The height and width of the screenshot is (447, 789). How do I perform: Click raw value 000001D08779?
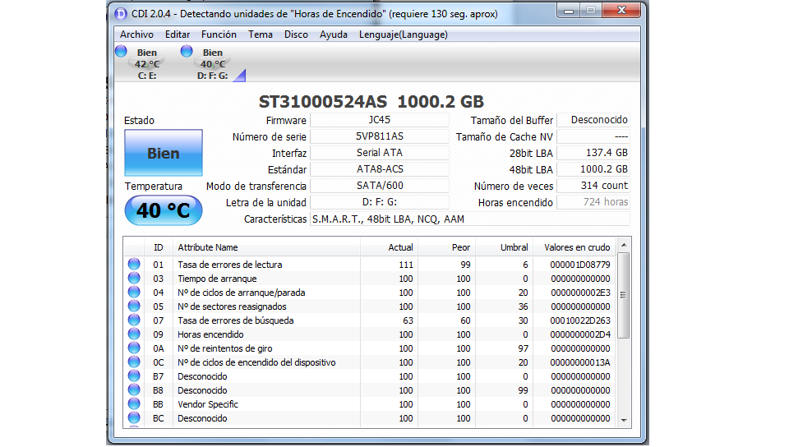point(579,265)
